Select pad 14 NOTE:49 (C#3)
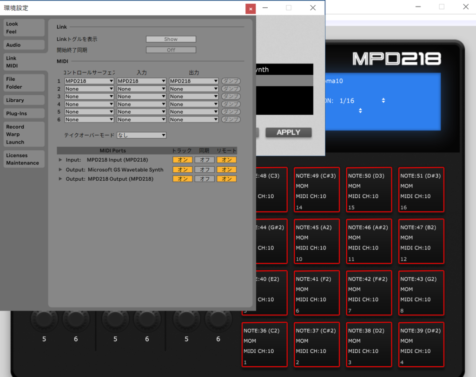476x377 pixels. (317, 189)
